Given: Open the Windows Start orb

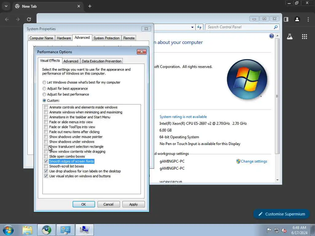Looking at the screenshot, I should tap(8, 230).
